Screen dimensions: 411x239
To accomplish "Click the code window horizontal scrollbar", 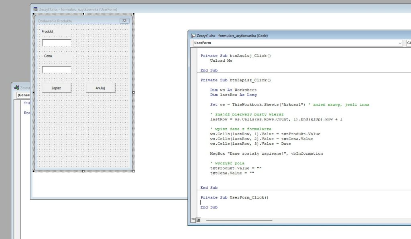I will coord(239,220).
